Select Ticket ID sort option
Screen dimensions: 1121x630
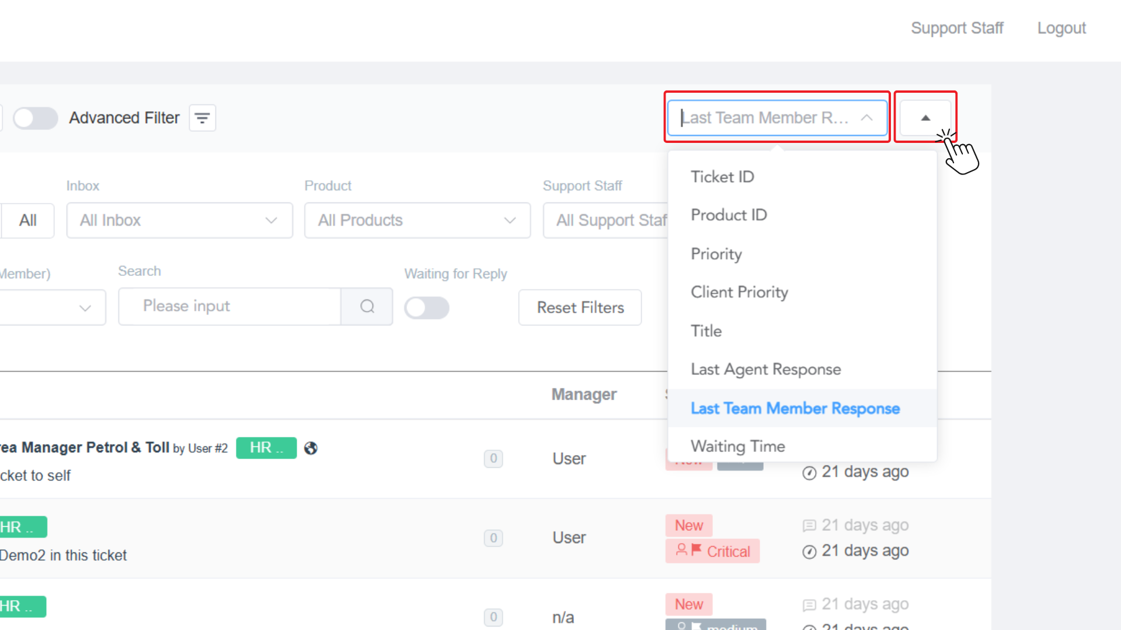[x=722, y=177]
